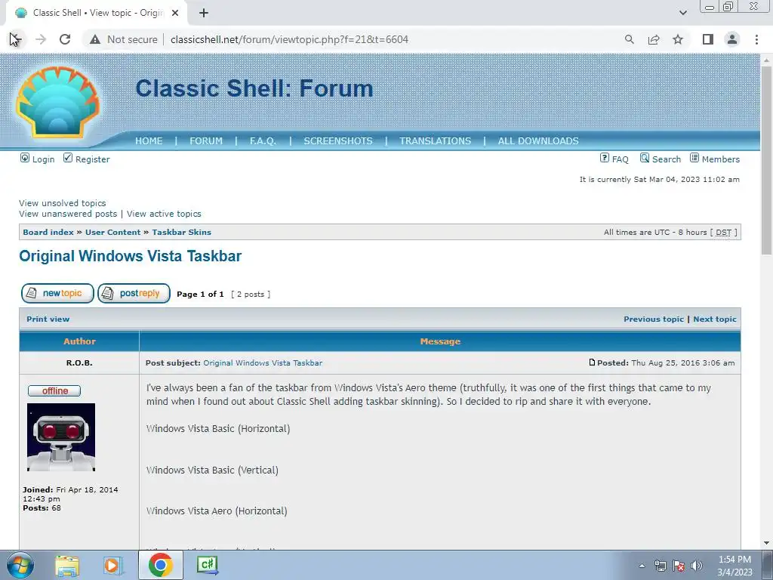The height and width of the screenshot is (580, 773).
Task: Show hidden tray icons arrow
Action: coord(642,566)
